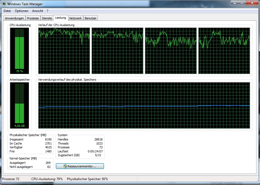Click the Zugesichert (GB) value 5/15

click(x=98, y=155)
